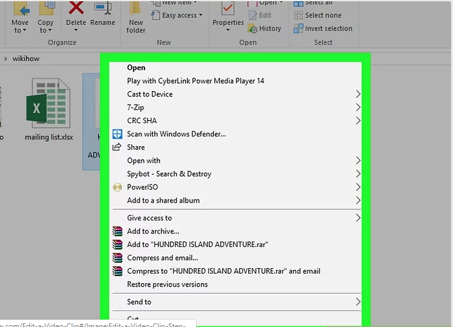Click WinRAR icon beside Compress and email

pyautogui.click(x=117, y=258)
